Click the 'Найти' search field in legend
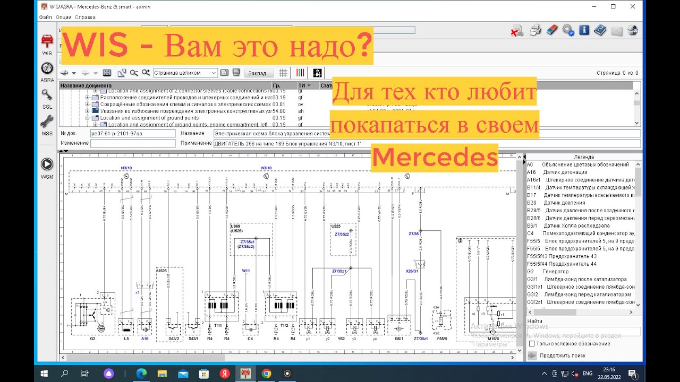The image size is (680, 382). 584,331
